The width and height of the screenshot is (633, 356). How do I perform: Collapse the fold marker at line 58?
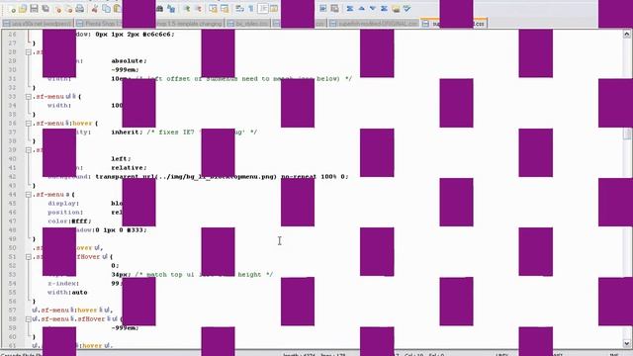click(x=29, y=318)
